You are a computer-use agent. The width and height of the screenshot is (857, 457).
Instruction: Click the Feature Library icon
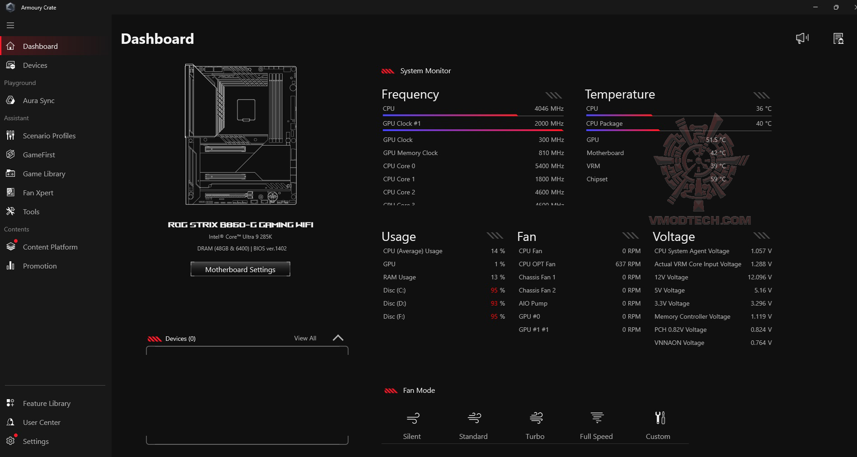[10, 403]
